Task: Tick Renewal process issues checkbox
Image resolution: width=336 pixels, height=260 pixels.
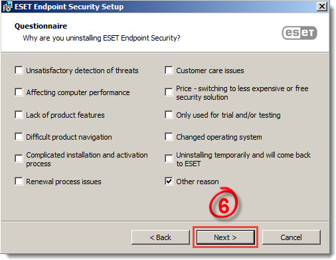Action: click(x=19, y=182)
